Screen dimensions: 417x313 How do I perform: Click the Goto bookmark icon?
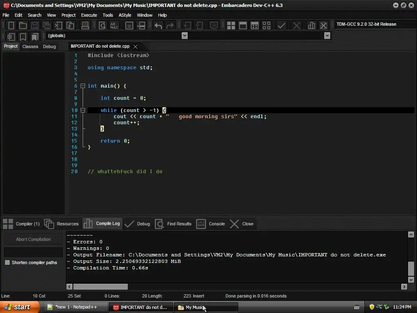[35, 36]
